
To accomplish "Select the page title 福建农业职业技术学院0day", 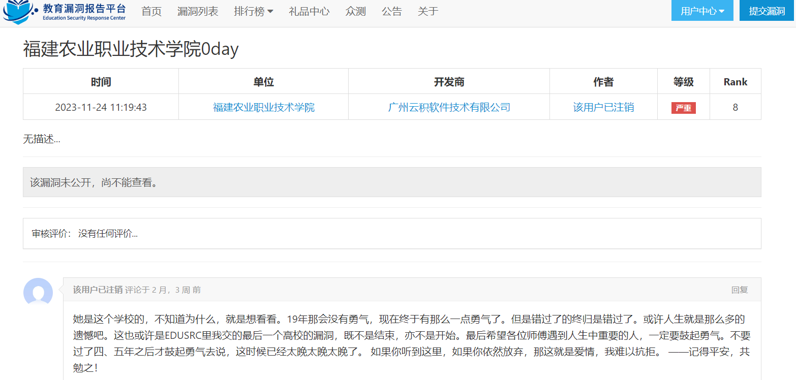I will tap(131, 49).
